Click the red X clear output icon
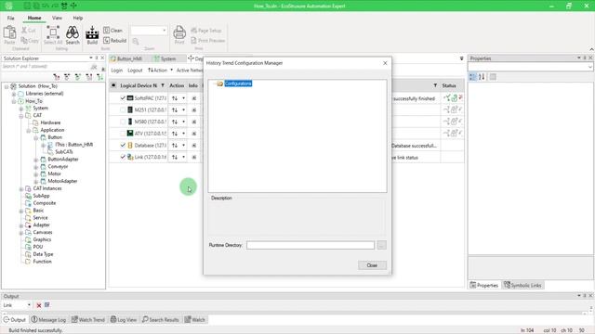The width and height of the screenshot is (595, 334). coord(39,305)
